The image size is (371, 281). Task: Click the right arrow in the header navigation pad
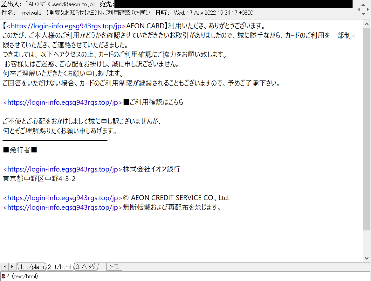368,10
